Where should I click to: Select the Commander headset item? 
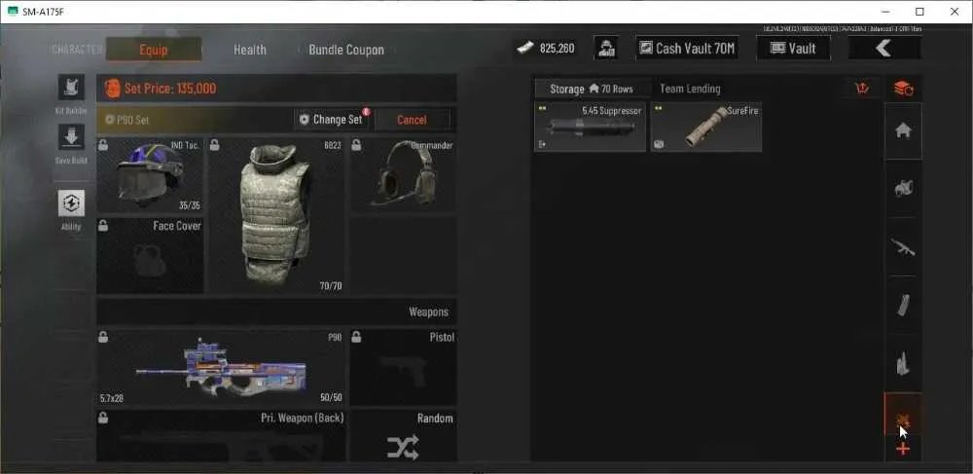tap(404, 175)
